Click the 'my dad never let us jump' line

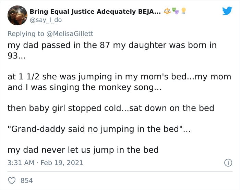pyautogui.click(x=83, y=150)
